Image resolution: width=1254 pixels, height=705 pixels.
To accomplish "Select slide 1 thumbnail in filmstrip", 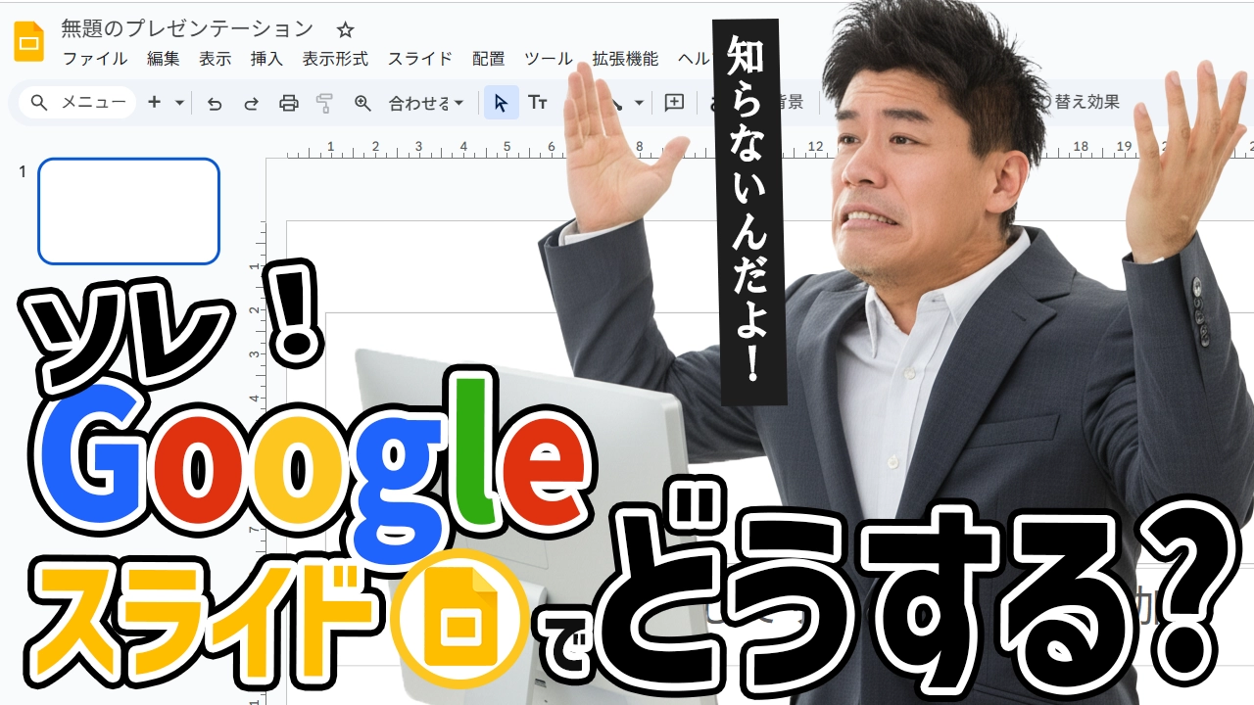I will (128, 211).
